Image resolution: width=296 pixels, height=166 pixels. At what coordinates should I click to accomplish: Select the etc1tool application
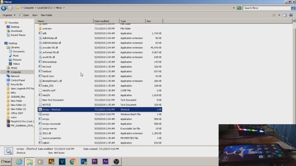click(x=47, y=66)
